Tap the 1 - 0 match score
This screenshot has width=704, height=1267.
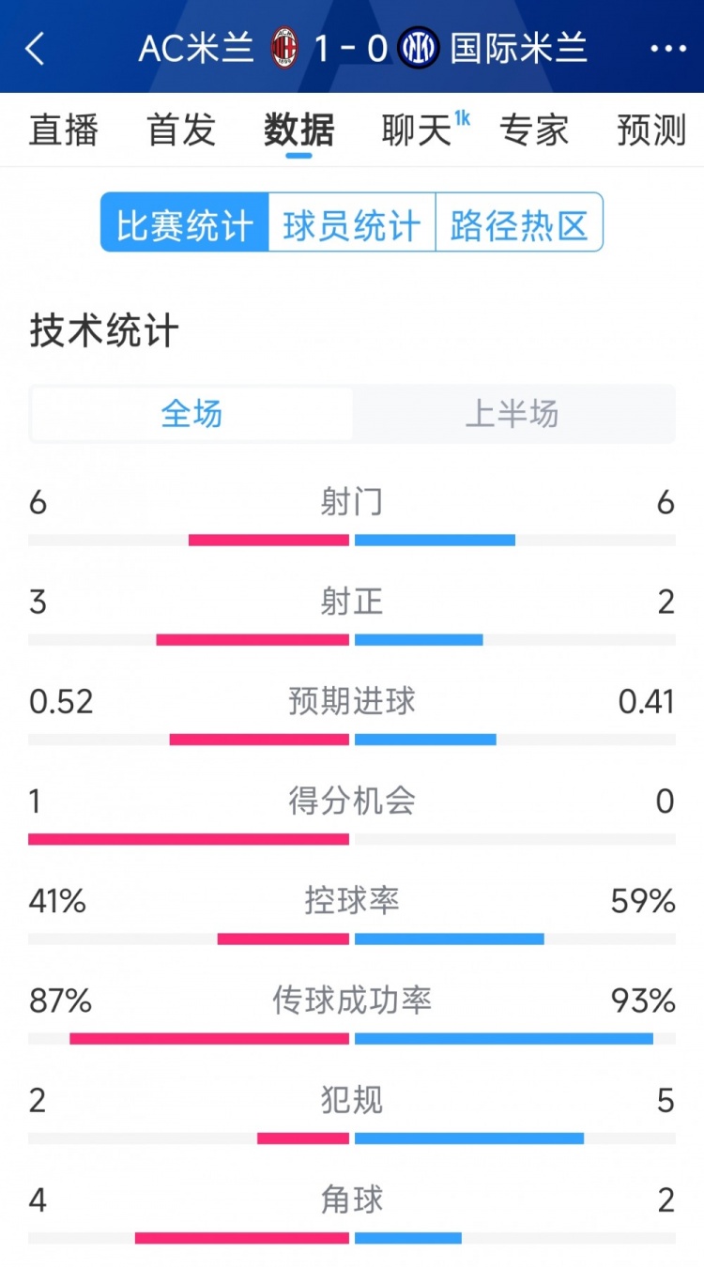click(351, 48)
